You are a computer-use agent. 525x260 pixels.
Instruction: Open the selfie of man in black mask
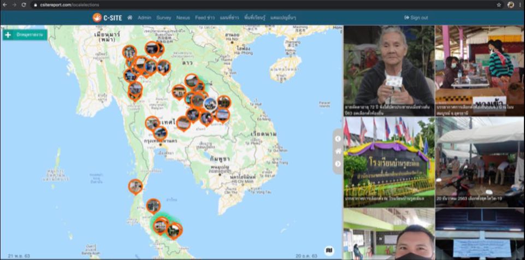[x=389, y=234]
